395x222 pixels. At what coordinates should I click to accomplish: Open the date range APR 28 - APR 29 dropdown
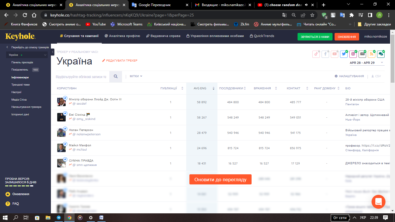pos(367,63)
